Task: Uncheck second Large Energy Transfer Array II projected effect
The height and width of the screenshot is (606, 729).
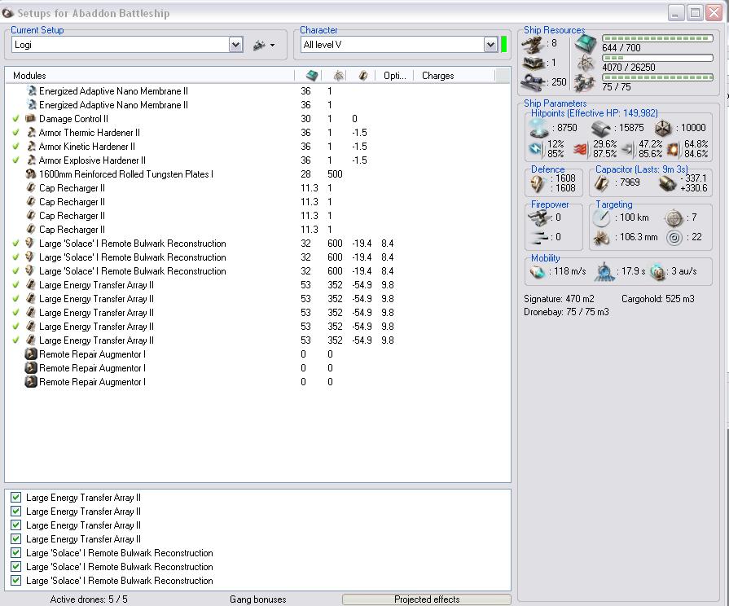Action: 15,512
